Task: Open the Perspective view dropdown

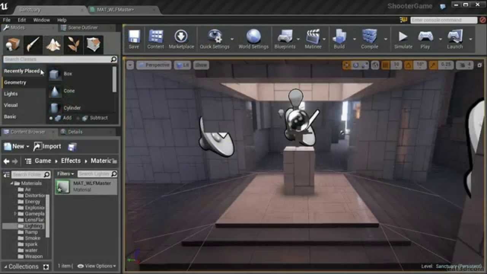Action: 154,65
